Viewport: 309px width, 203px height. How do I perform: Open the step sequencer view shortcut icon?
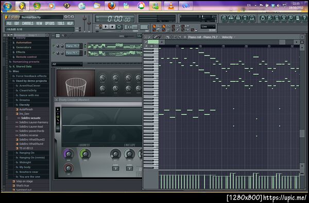pos(231,19)
